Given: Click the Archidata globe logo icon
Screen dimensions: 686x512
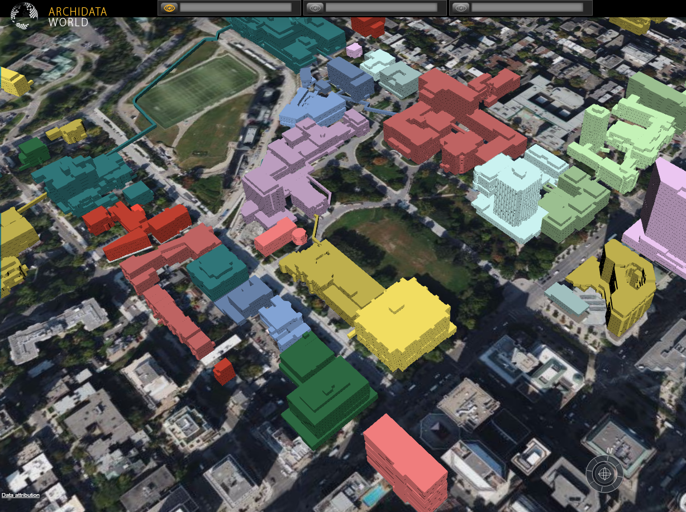Looking at the screenshot, I should pyautogui.click(x=24, y=16).
